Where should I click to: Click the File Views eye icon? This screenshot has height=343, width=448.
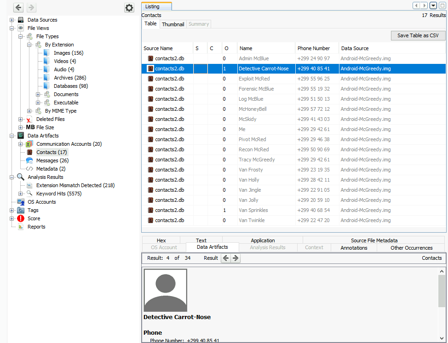(21, 28)
